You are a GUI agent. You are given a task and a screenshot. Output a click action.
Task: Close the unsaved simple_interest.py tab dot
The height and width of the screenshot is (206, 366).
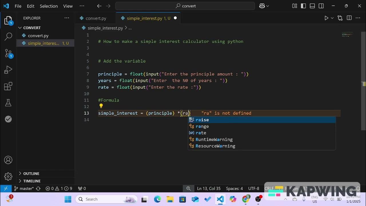(x=175, y=18)
